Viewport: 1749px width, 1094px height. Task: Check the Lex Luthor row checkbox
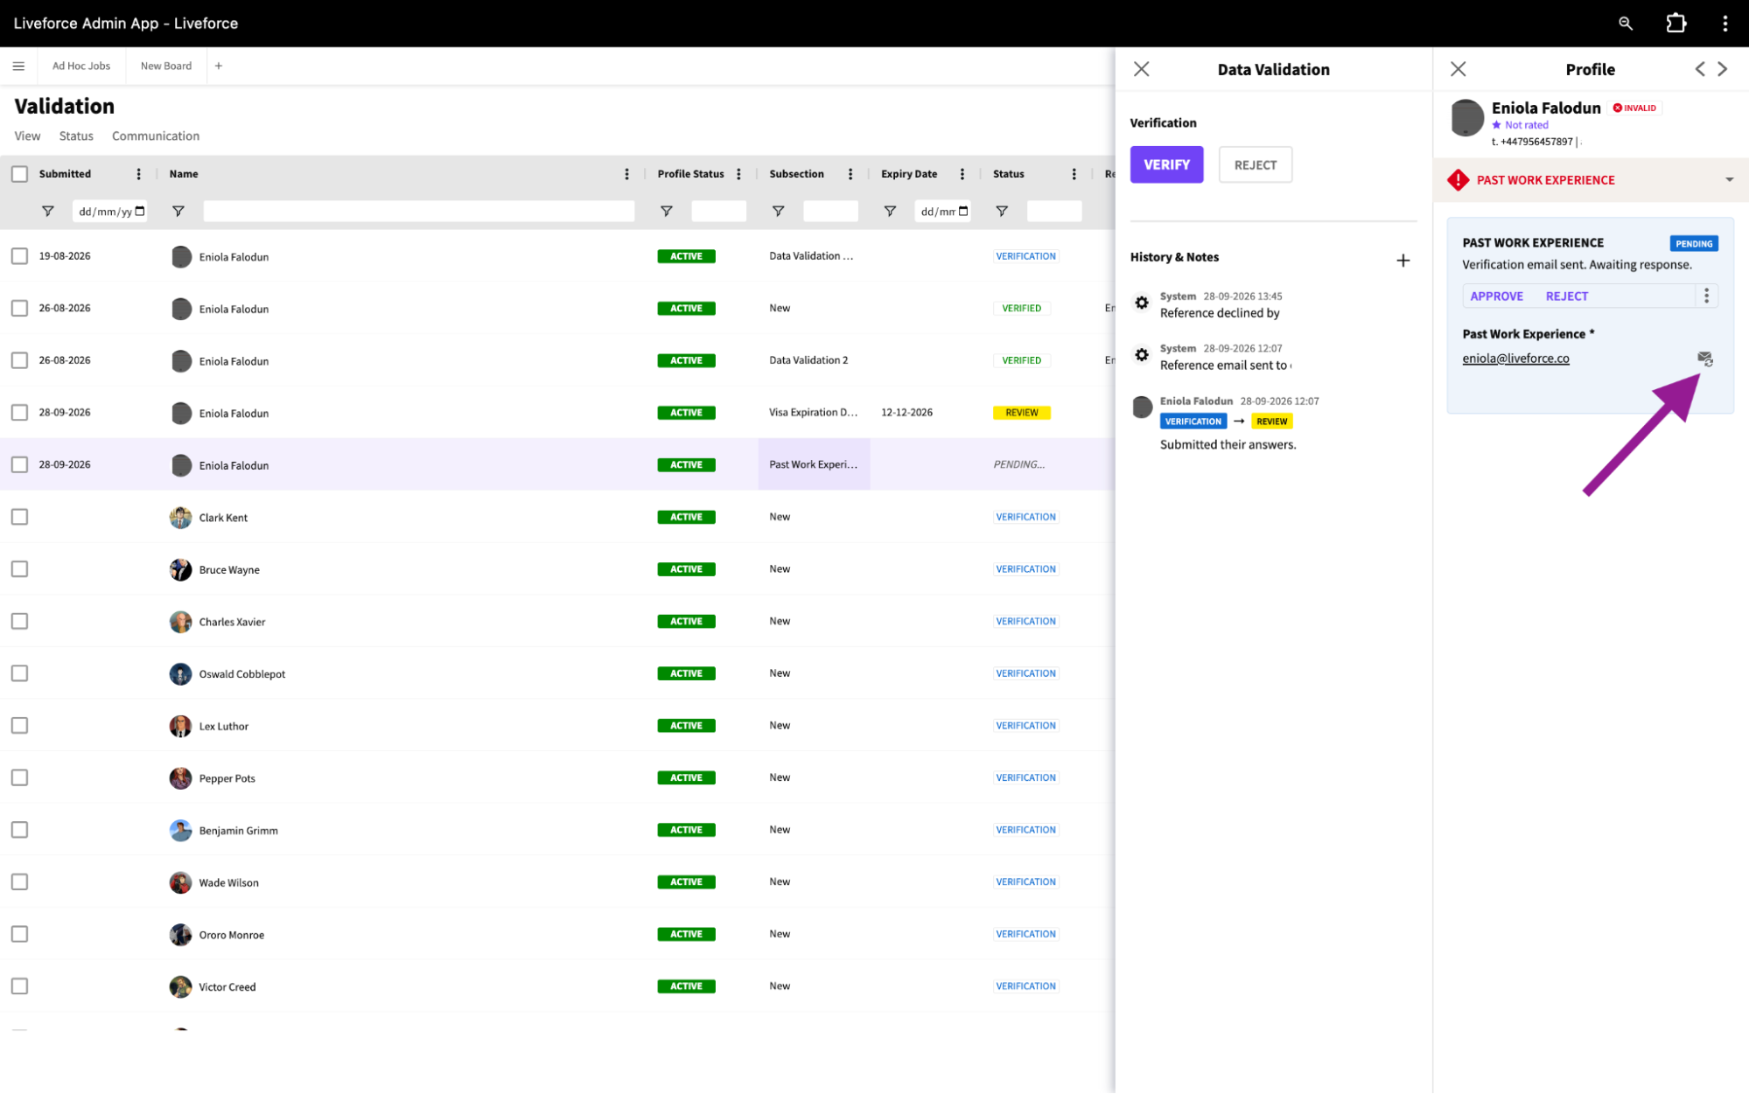(x=19, y=726)
